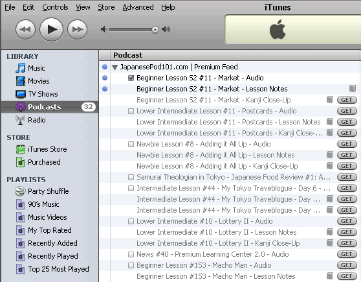Open Music library via note icon

21,68
